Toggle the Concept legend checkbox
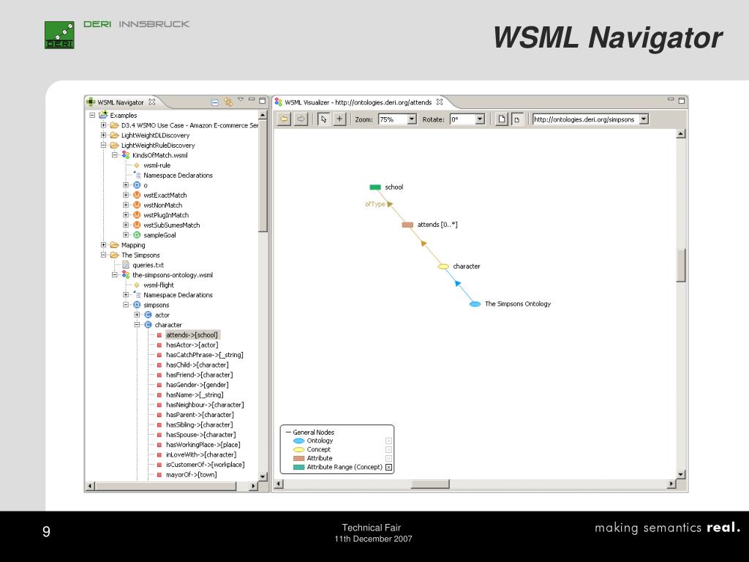The height and width of the screenshot is (562, 749). pos(388,450)
